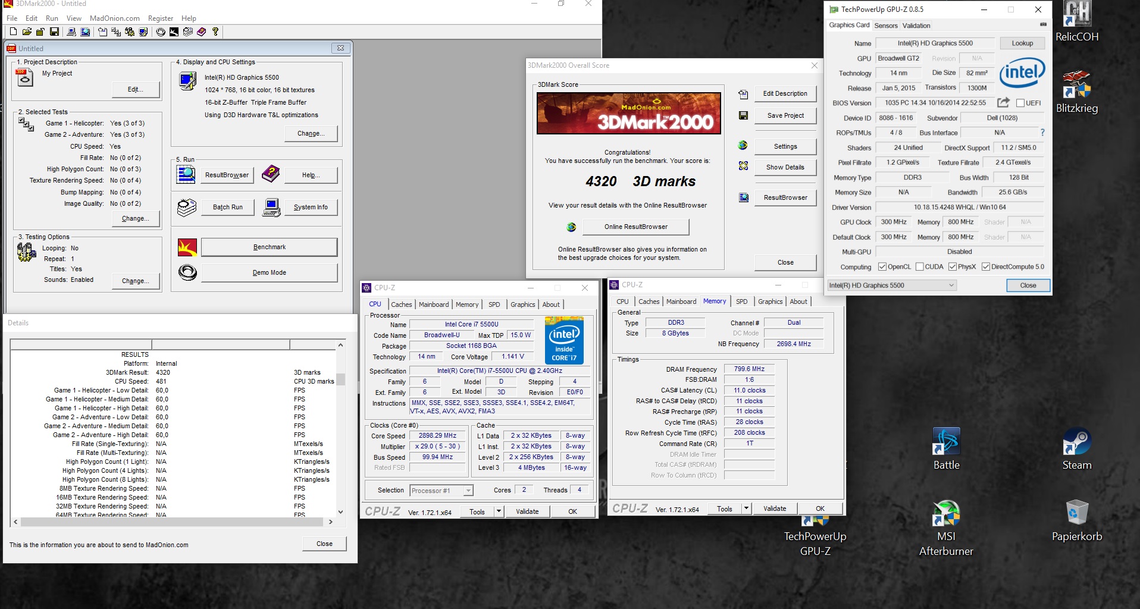Open the File menu in 3DMark2000
Image resolution: width=1140 pixels, height=609 pixels.
point(12,18)
